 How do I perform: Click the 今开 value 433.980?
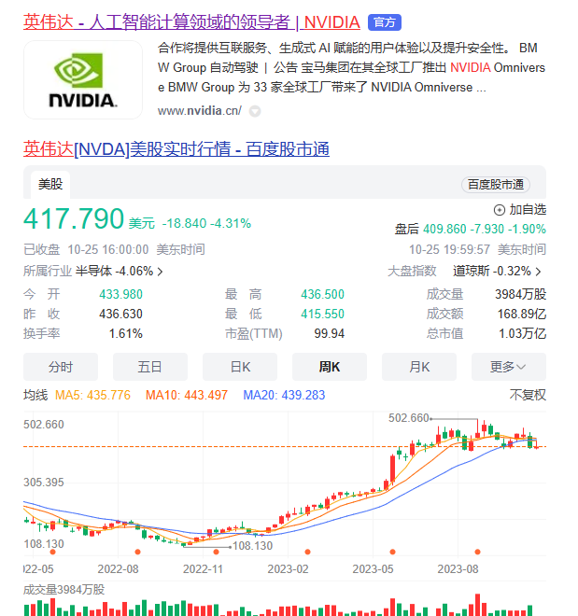coord(120,294)
